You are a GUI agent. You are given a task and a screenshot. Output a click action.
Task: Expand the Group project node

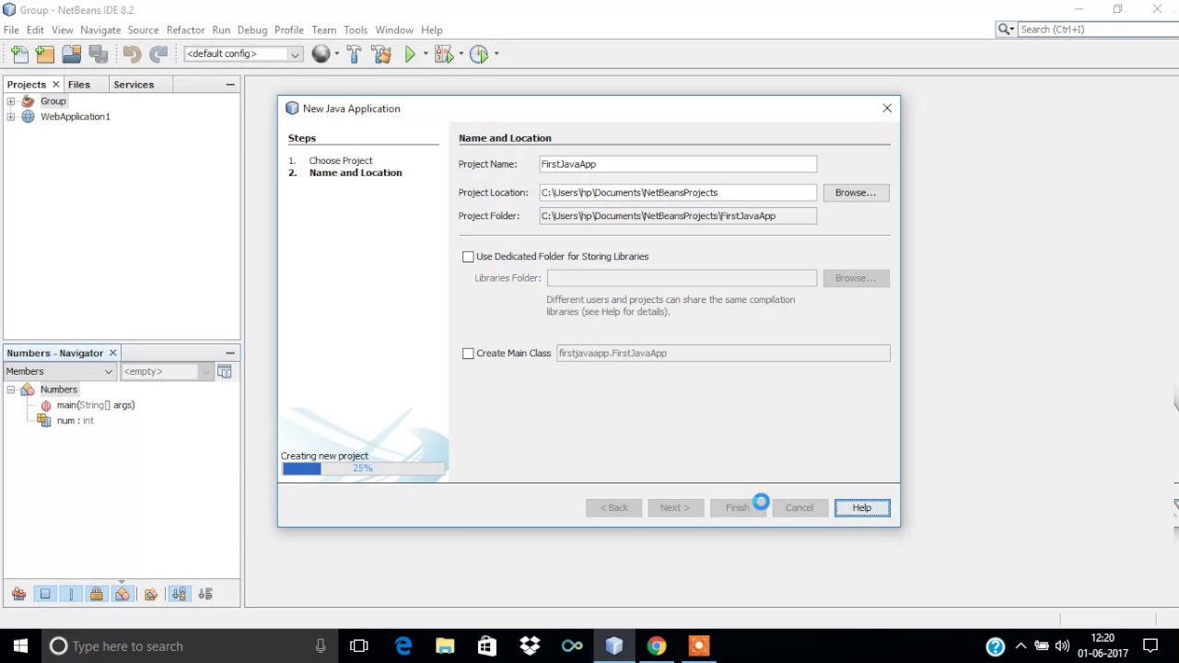point(10,101)
